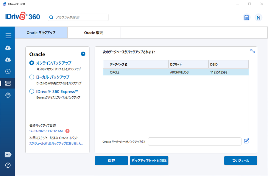Open the N user profile avatar
The width and height of the screenshot is (268, 176).
pyautogui.click(x=258, y=18)
